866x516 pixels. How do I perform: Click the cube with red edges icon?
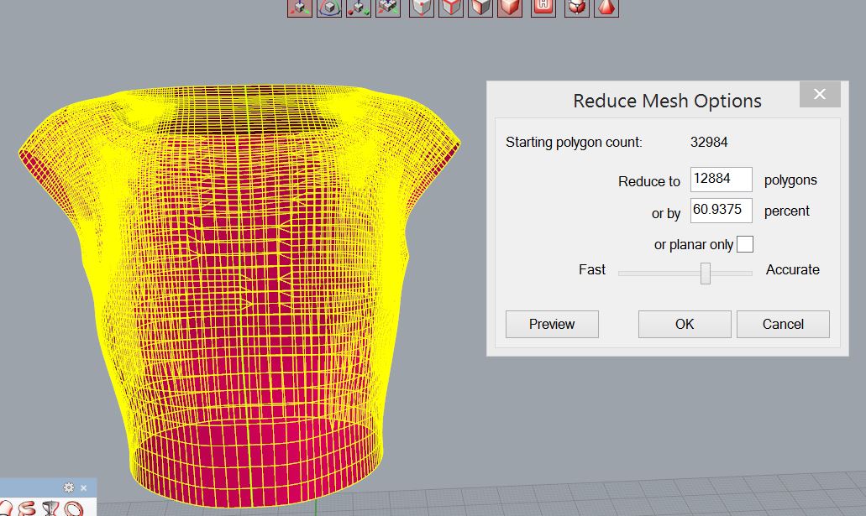[x=451, y=8]
